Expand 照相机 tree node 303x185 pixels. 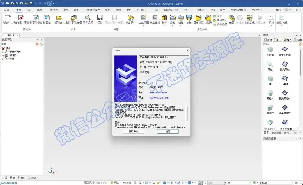point(3,55)
